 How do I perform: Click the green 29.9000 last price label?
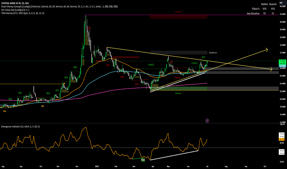click(282, 61)
